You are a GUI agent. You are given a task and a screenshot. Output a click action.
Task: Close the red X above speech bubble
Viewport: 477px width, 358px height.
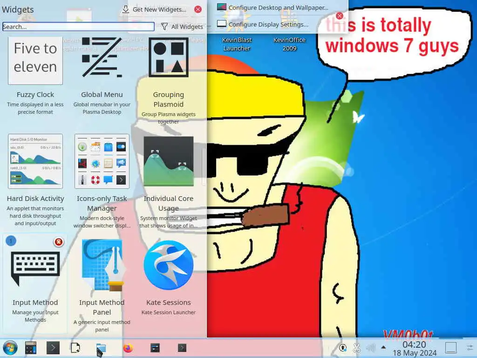(340, 15)
